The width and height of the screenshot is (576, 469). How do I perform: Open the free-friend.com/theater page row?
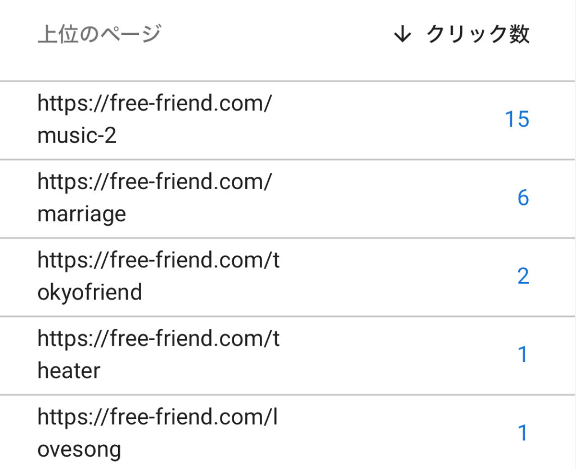pos(288,355)
